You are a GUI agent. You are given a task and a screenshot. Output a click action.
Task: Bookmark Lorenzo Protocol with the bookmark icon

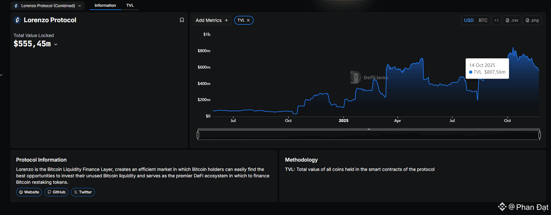point(182,20)
